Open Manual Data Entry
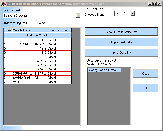Image resolution: width=163 pixels, height=131 pixels. 121,53
